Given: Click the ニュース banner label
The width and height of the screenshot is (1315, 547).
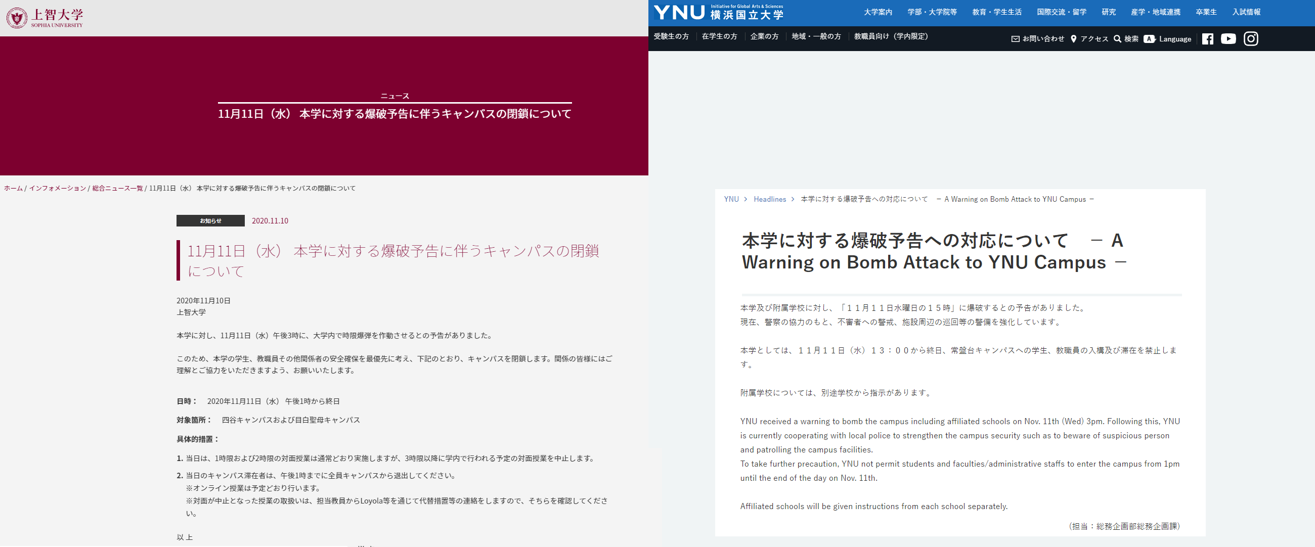Looking at the screenshot, I should pos(394,96).
